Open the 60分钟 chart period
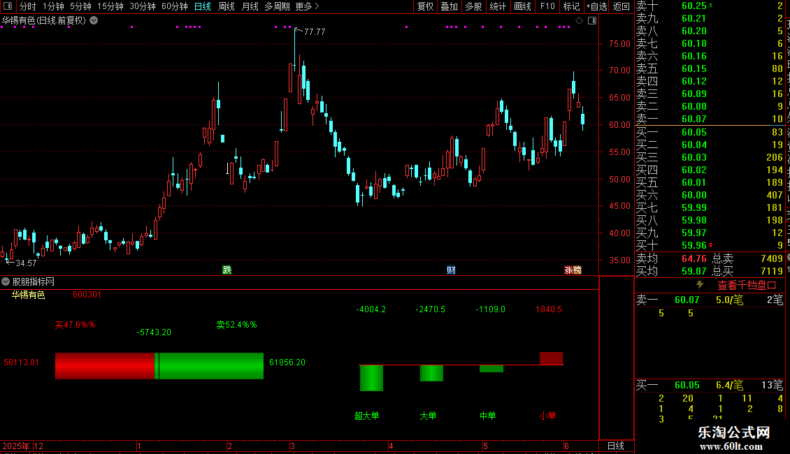This screenshot has width=790, height=454. click(x=175, y=6)
